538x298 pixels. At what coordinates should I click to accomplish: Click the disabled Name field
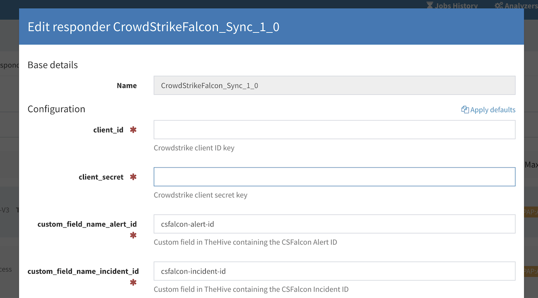click(x=335, y=85)
